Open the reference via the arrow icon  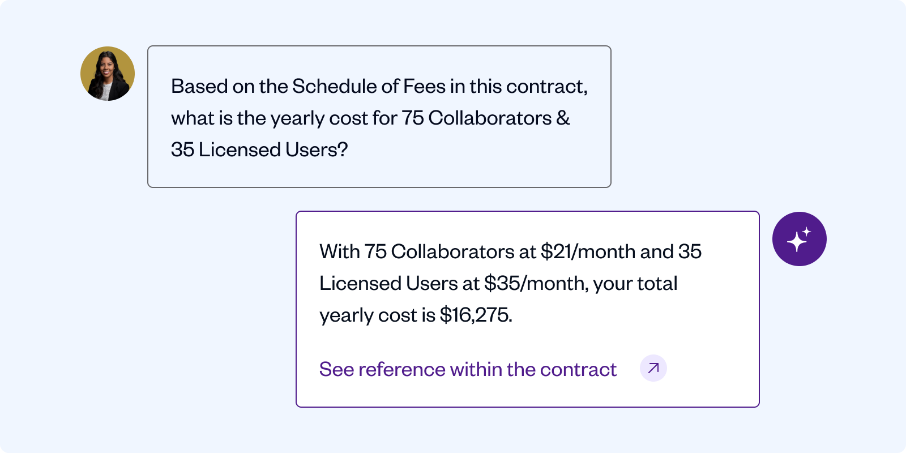click(653, 368)
